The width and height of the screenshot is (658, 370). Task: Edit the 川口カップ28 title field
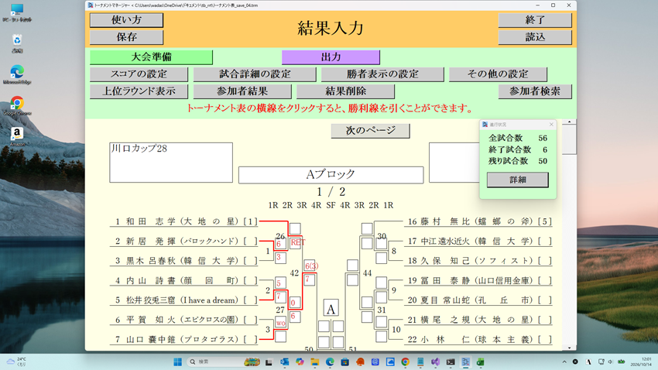tap(171, 163)
